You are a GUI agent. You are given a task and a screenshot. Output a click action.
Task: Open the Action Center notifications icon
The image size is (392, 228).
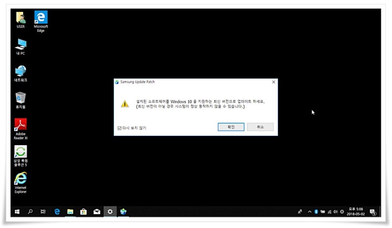(373, 212)
